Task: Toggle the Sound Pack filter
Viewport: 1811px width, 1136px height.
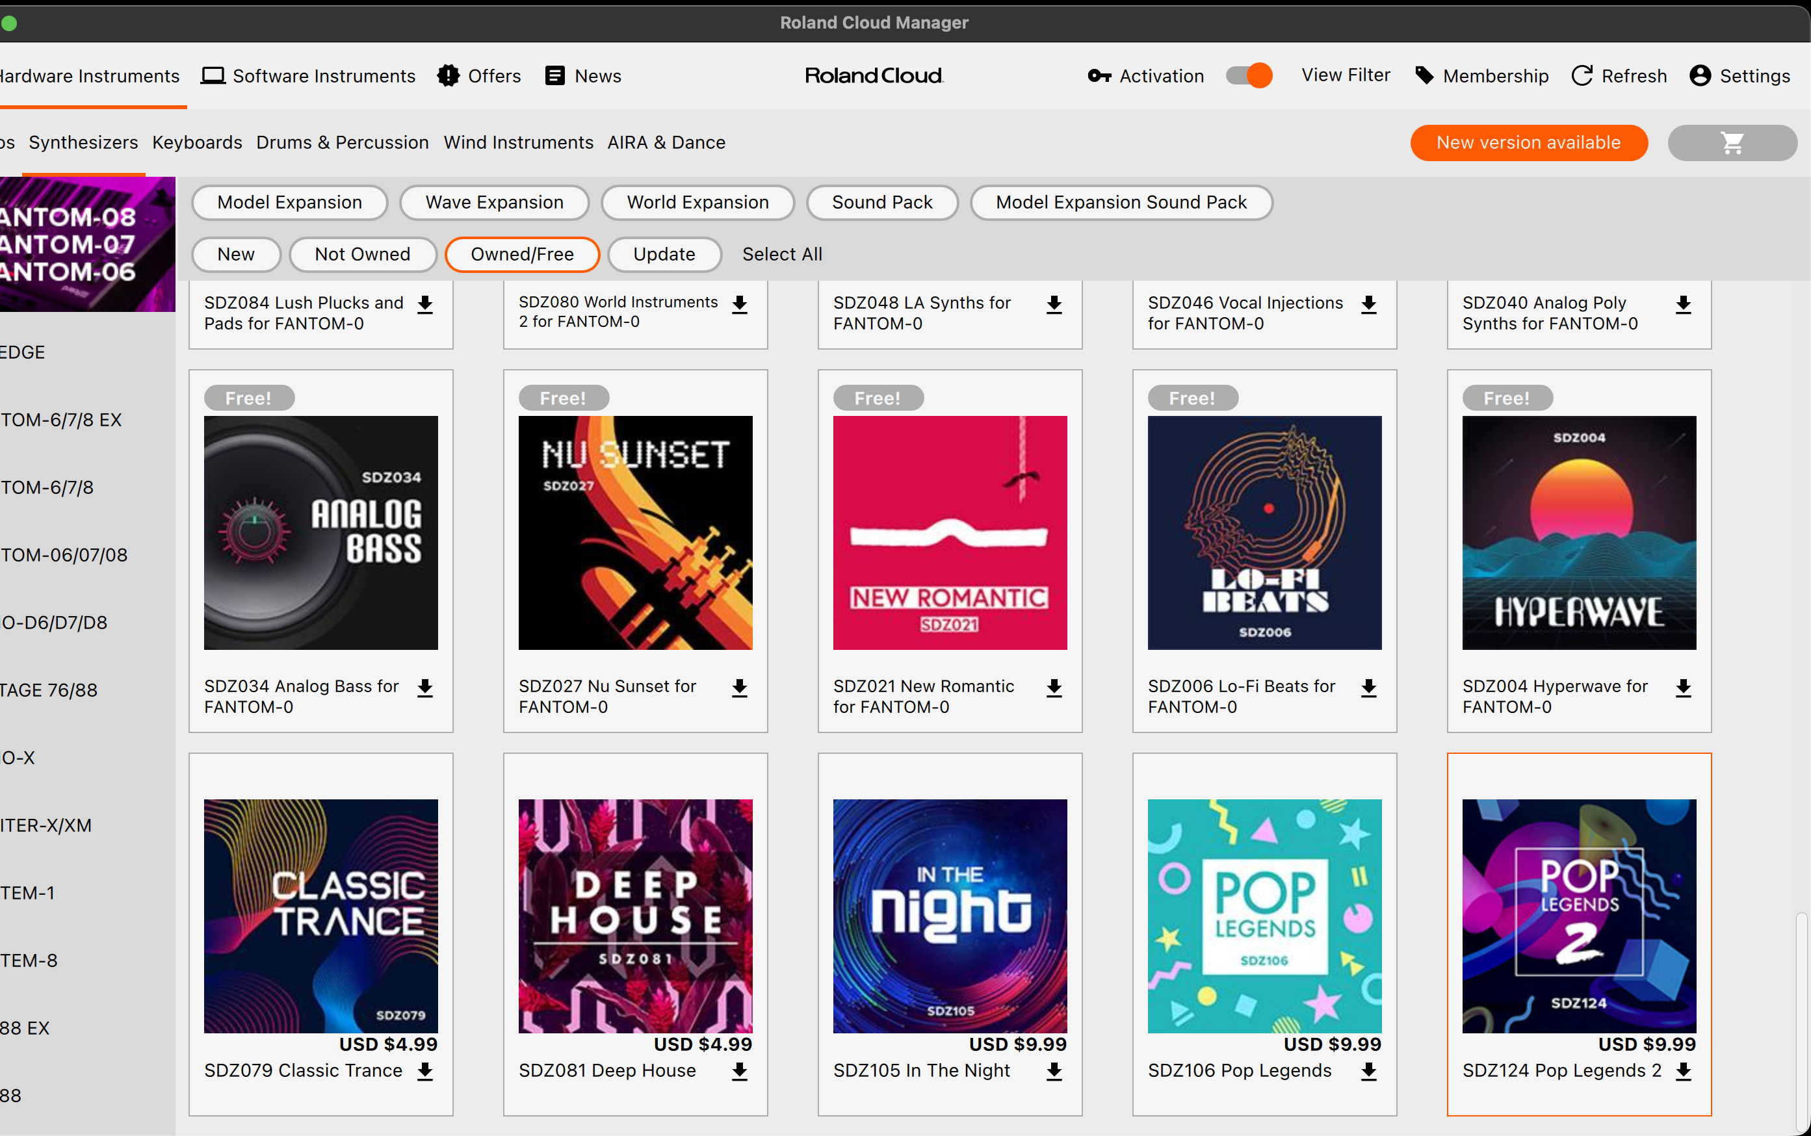Action: pos(882,202)
